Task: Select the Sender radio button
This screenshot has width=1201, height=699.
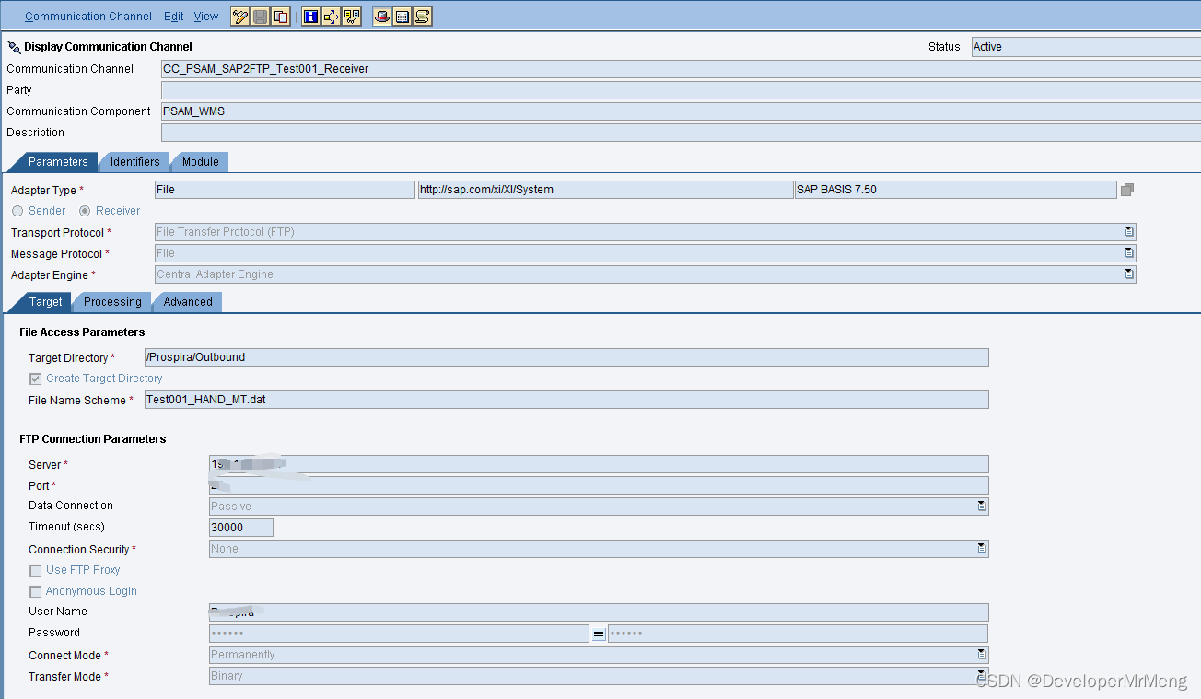Action: pyautogui.click(x=17, y=210)
